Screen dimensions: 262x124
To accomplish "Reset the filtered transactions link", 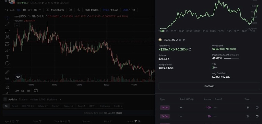I will pyautogui.click(x=119, y=113).
